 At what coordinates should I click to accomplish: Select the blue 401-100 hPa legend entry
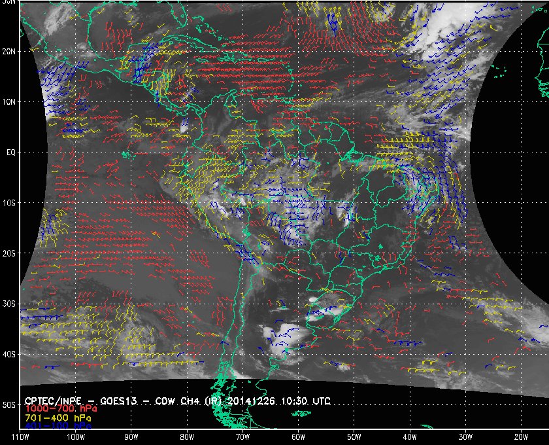(x=58, y=426)
